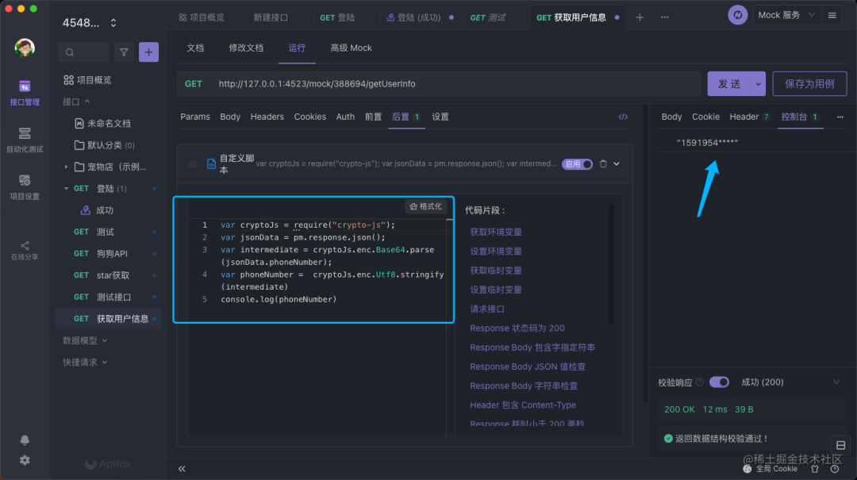Click the filter icon beside search
Screen dimensions: 857x480
tap(124, 52)
